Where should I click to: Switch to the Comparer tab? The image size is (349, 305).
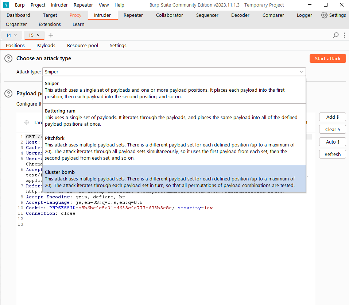[273, 15]
